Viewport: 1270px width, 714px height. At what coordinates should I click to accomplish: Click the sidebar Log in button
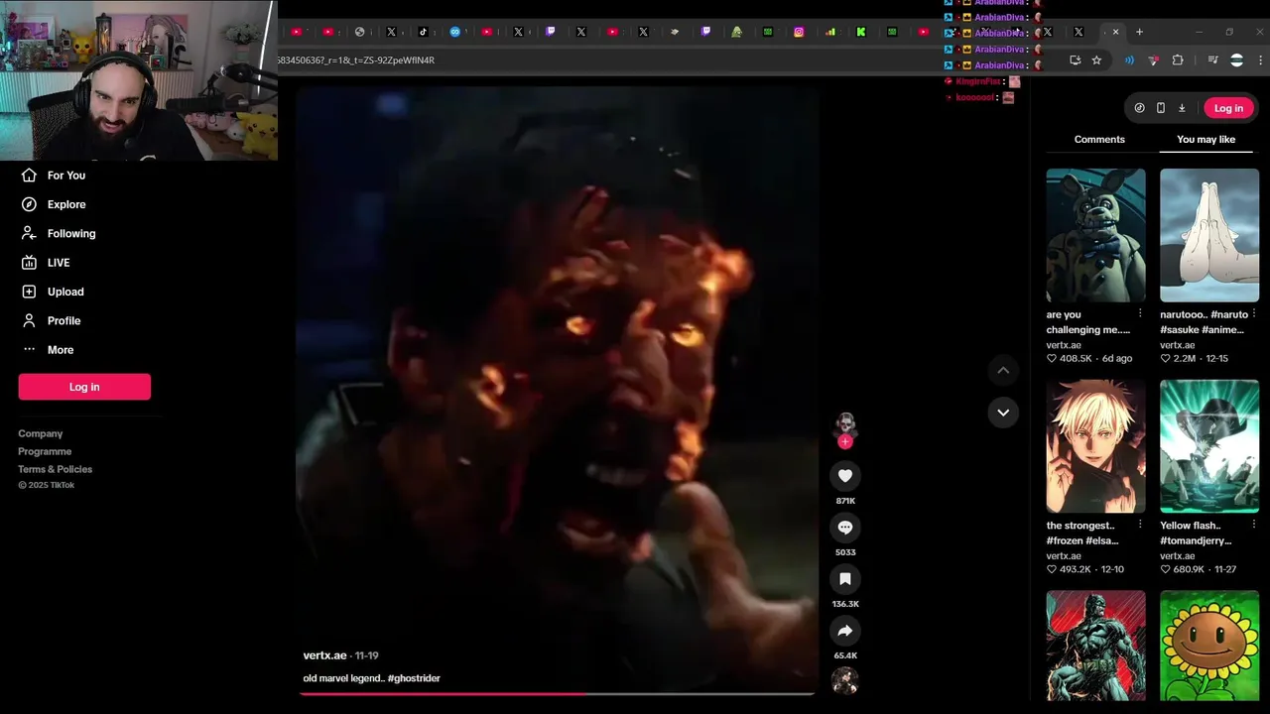coord(84,387)
